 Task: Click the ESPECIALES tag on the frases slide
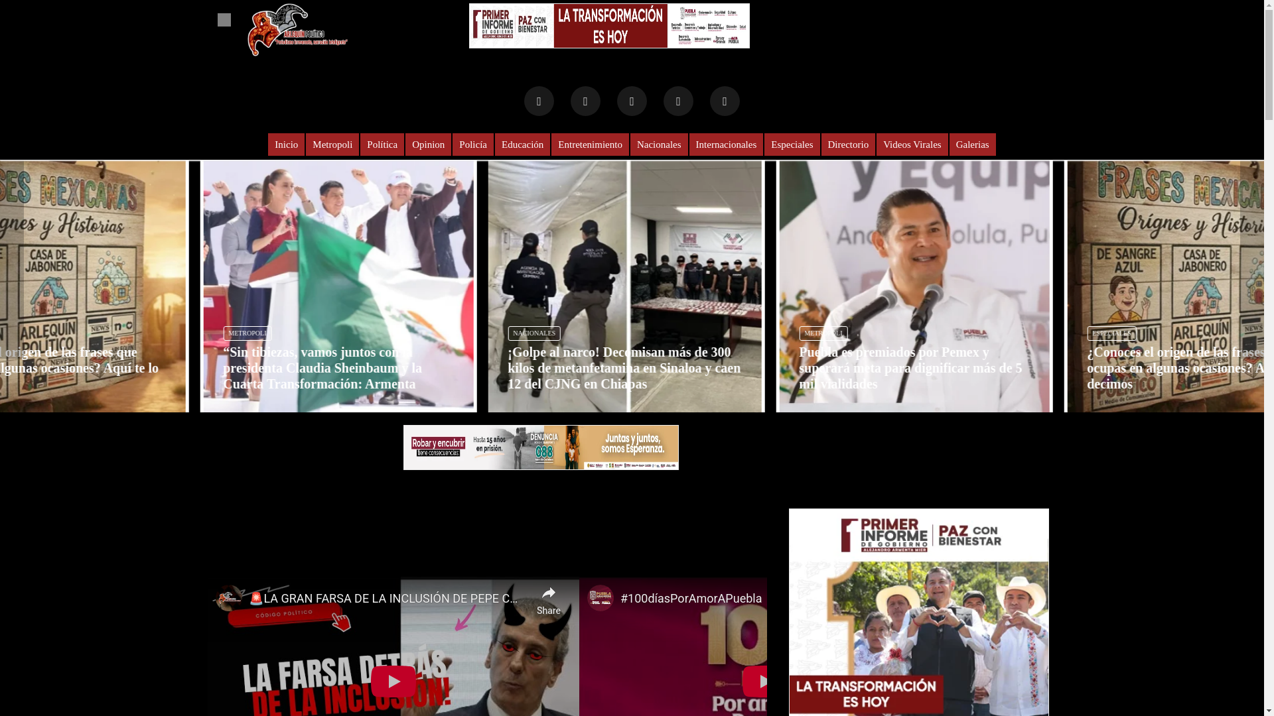[1112, 333]
